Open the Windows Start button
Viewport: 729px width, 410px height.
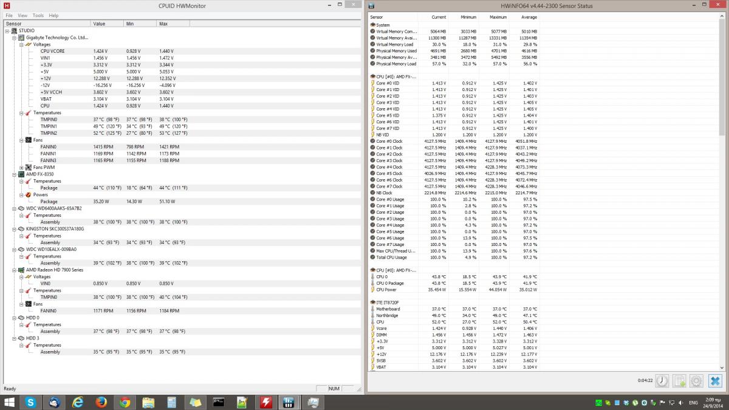tap(10, 402)
